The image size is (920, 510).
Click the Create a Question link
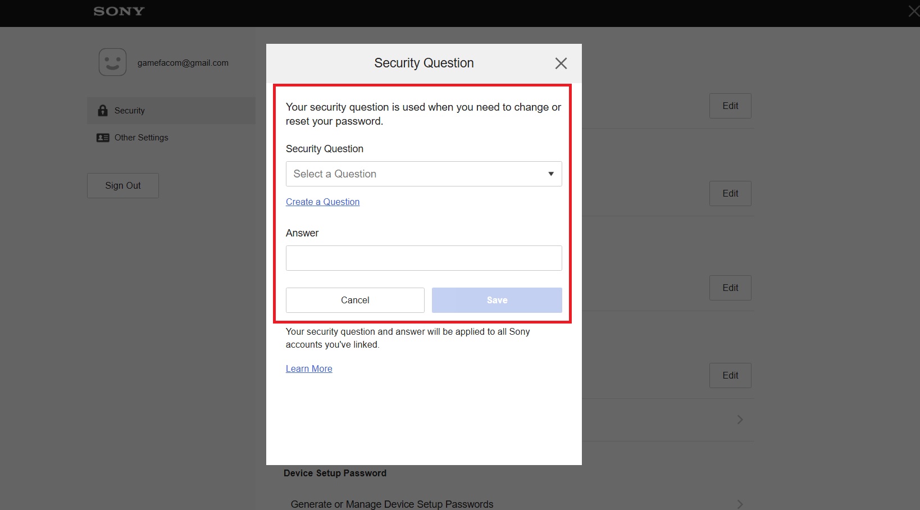click(x=322, y=202)
